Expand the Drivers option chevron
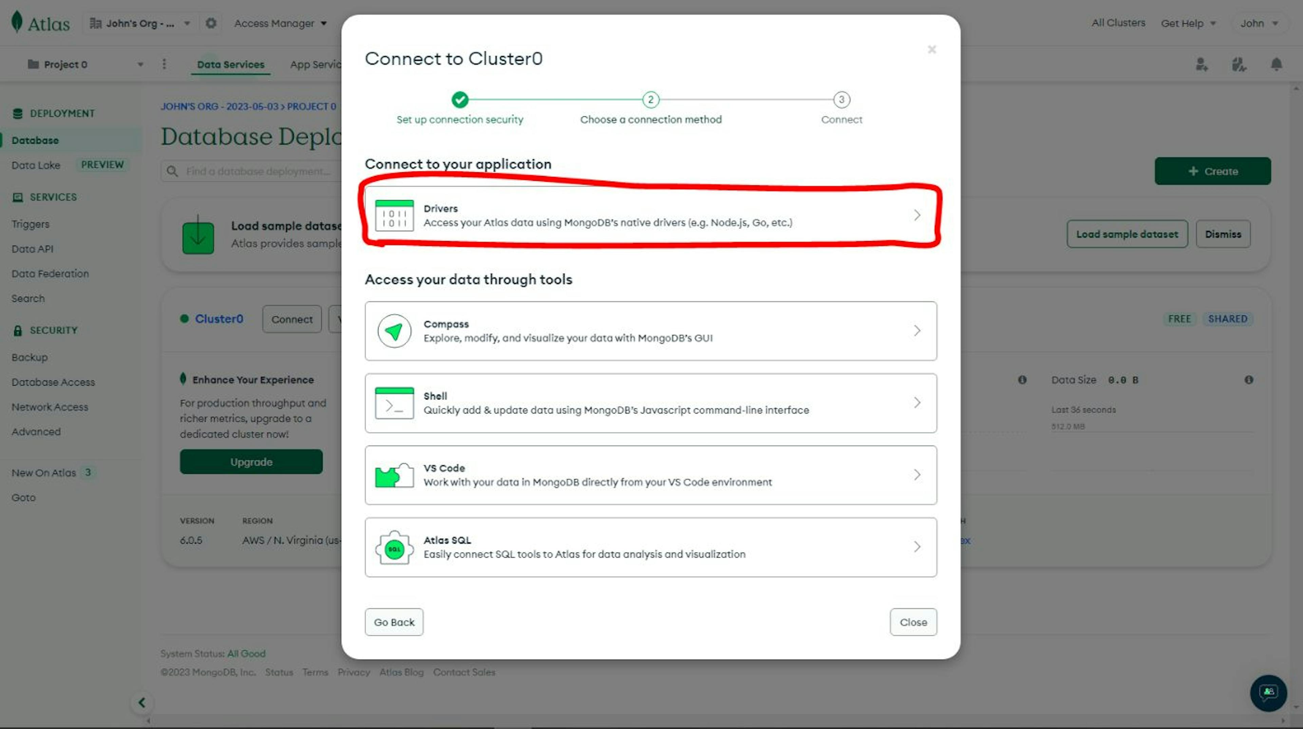 tap(917, 215)
